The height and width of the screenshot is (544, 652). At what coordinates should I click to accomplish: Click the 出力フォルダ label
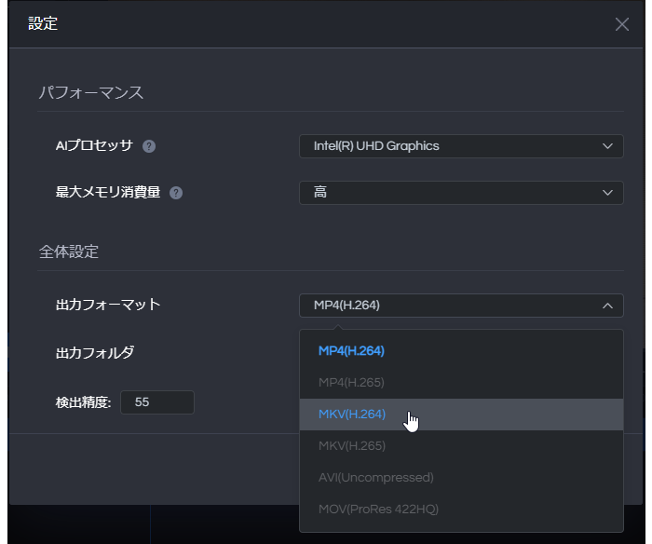click(x=95, y=353)
